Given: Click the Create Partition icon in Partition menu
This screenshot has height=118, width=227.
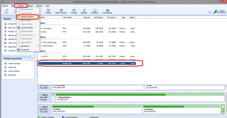Looking at the screenshot, I should click(18, 28).
